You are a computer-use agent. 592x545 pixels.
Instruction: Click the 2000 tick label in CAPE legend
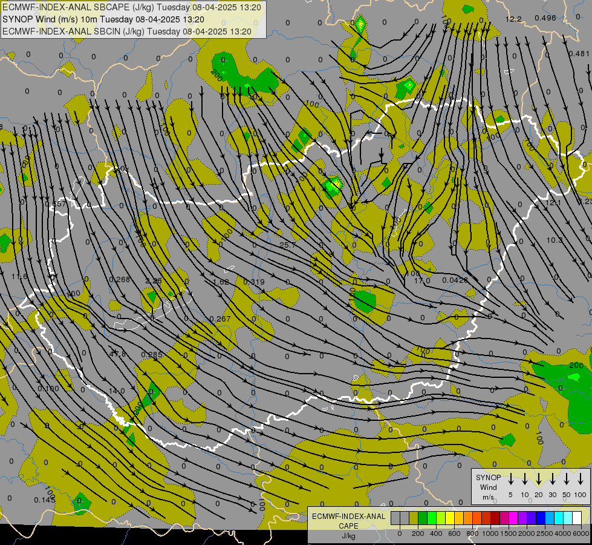(526, 533)
